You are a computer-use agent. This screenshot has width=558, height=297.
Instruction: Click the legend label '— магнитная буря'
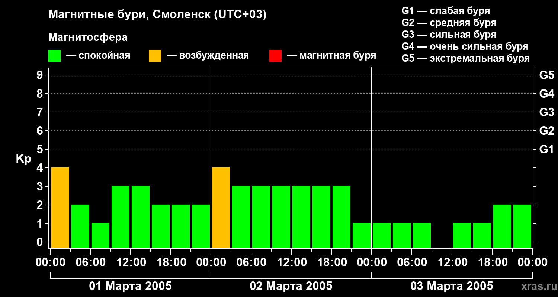[332, 56]
